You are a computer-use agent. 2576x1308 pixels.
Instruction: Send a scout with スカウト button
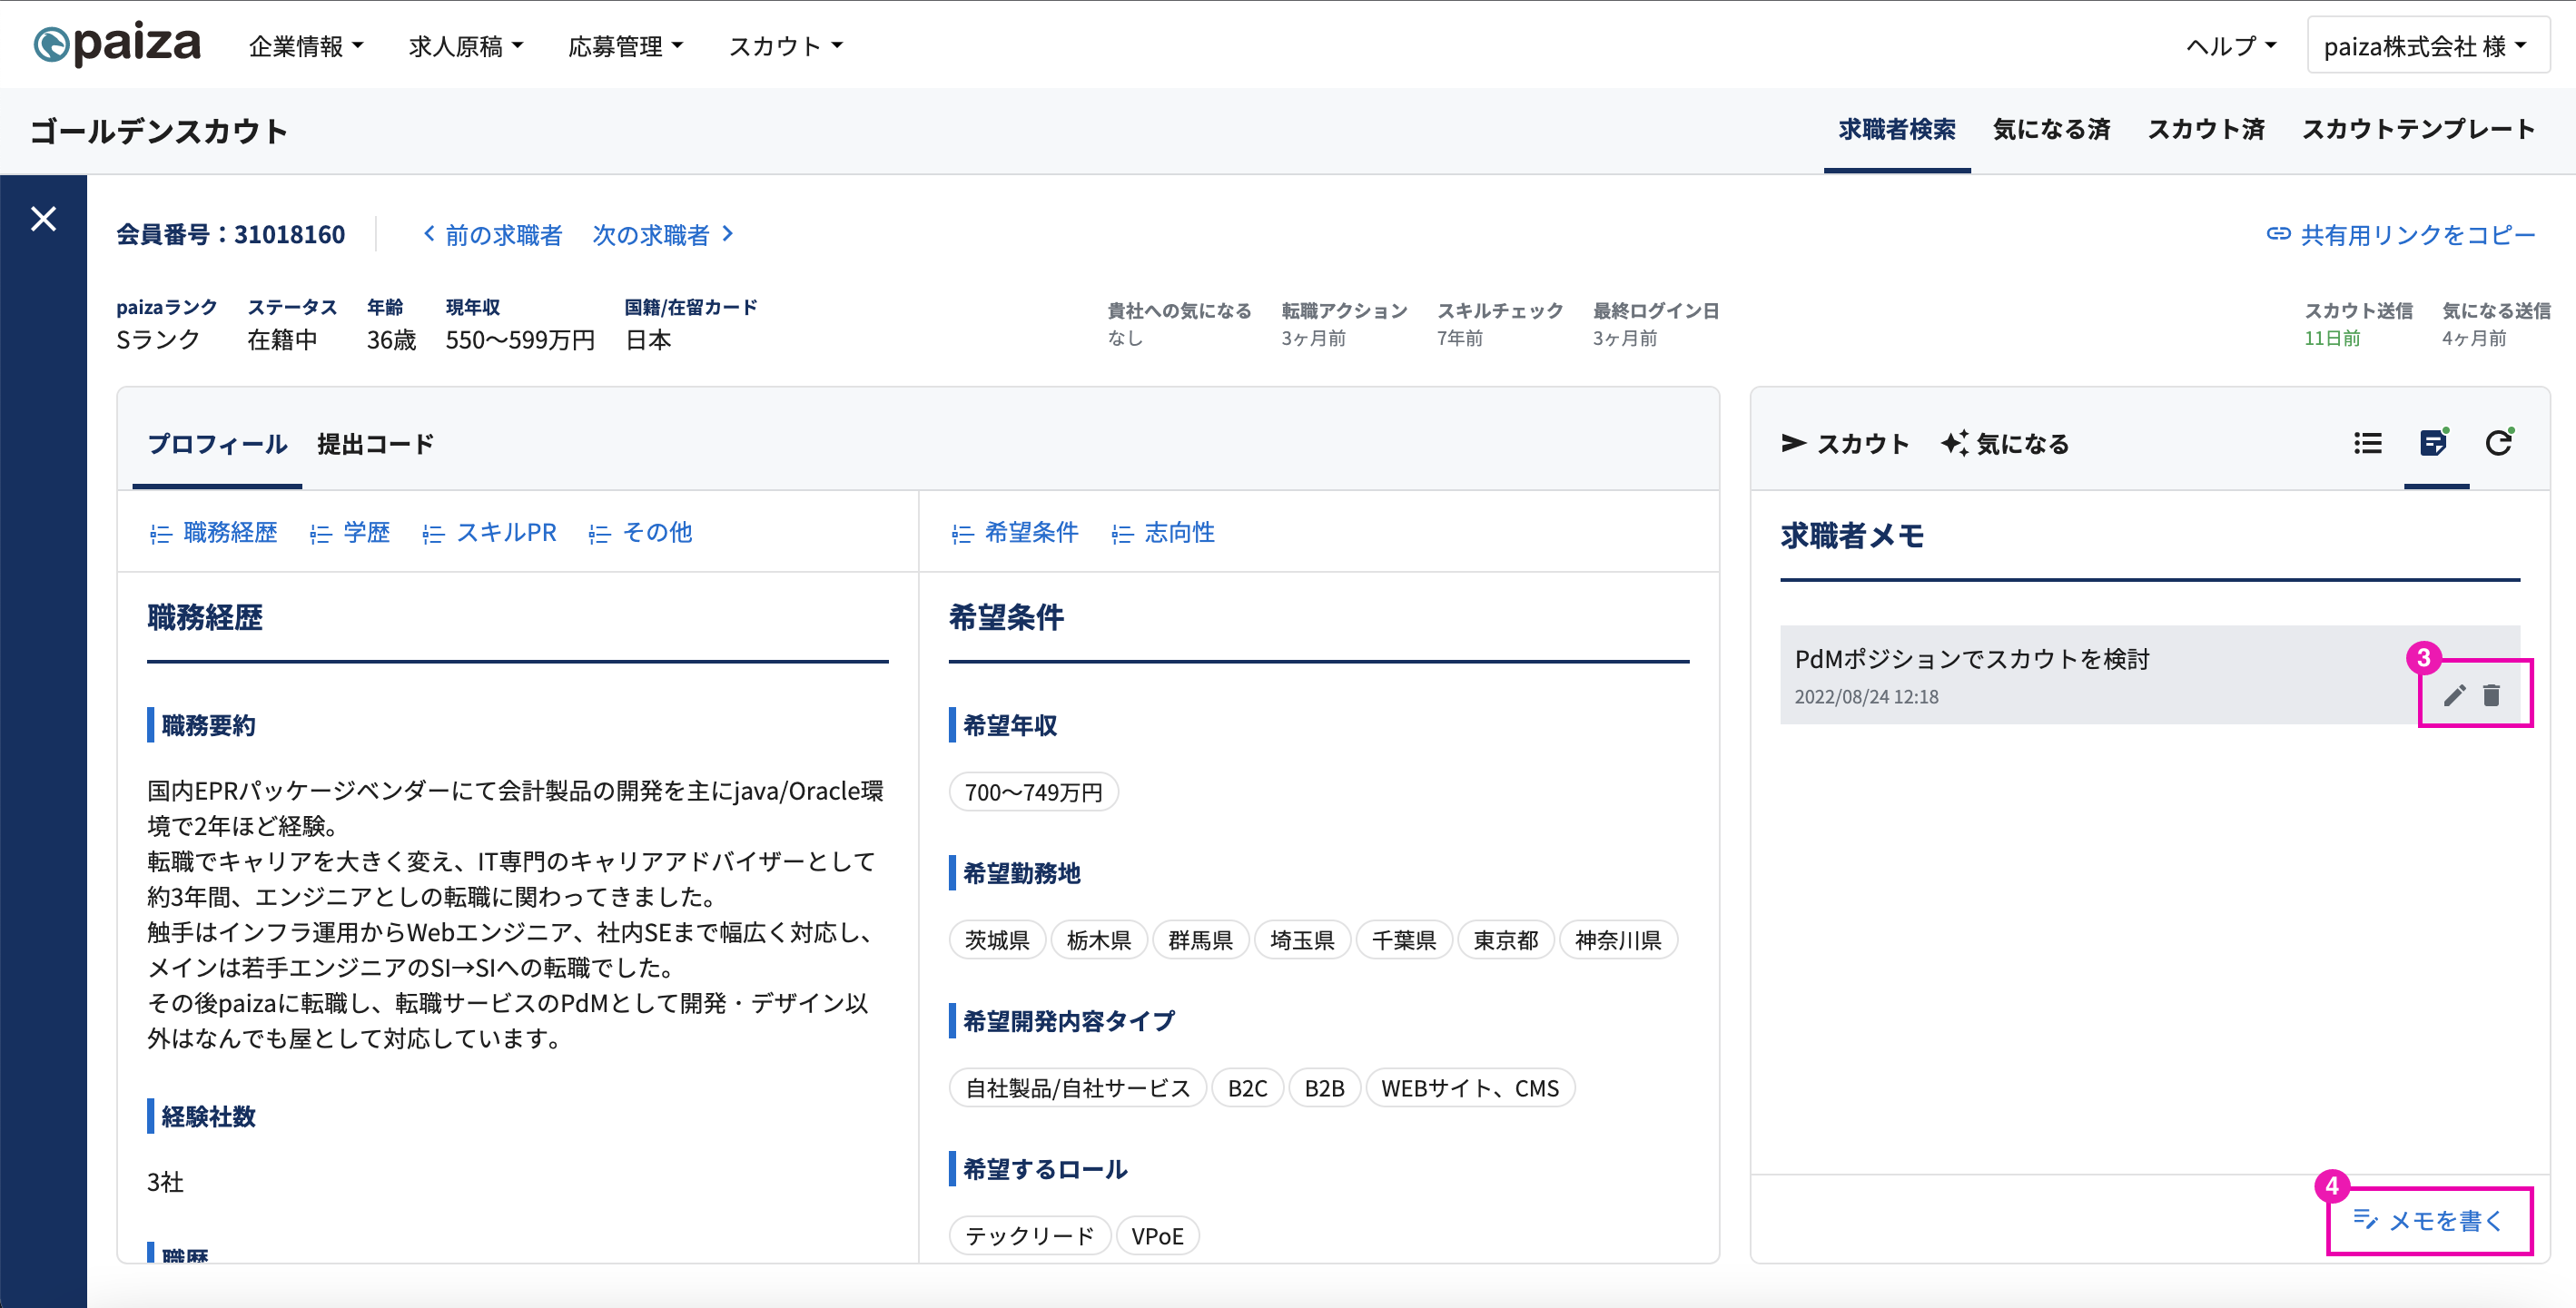pyautogui.click(x=1845, y=443)
